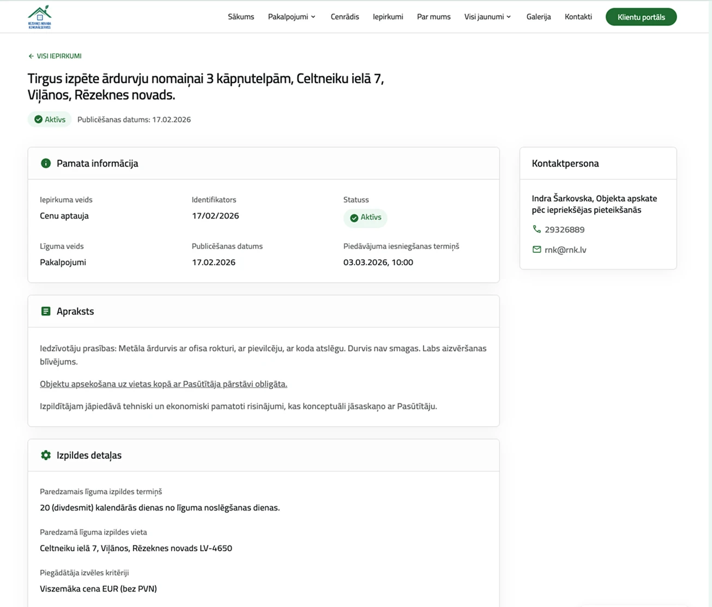712x607 pixels.
Task: Click the underlined Objektu apsekošana text
Action: (x=163, y=384)
